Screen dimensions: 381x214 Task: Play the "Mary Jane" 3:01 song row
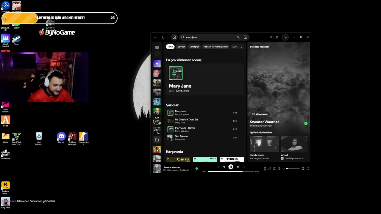coord(205,113)
